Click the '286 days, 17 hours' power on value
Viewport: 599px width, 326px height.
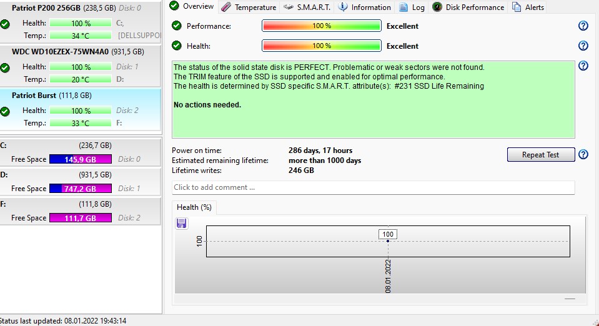pyautogui.click(x=320, y=150)
